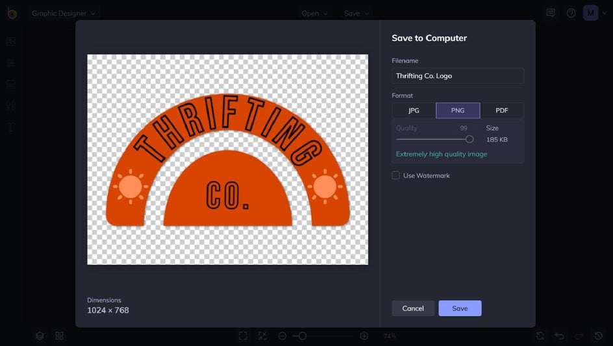The width and height of the screenshot is (613, 346).
Task: Click the BeFunky logo icon
Action: pyautogui.click(x=12, y=13)
